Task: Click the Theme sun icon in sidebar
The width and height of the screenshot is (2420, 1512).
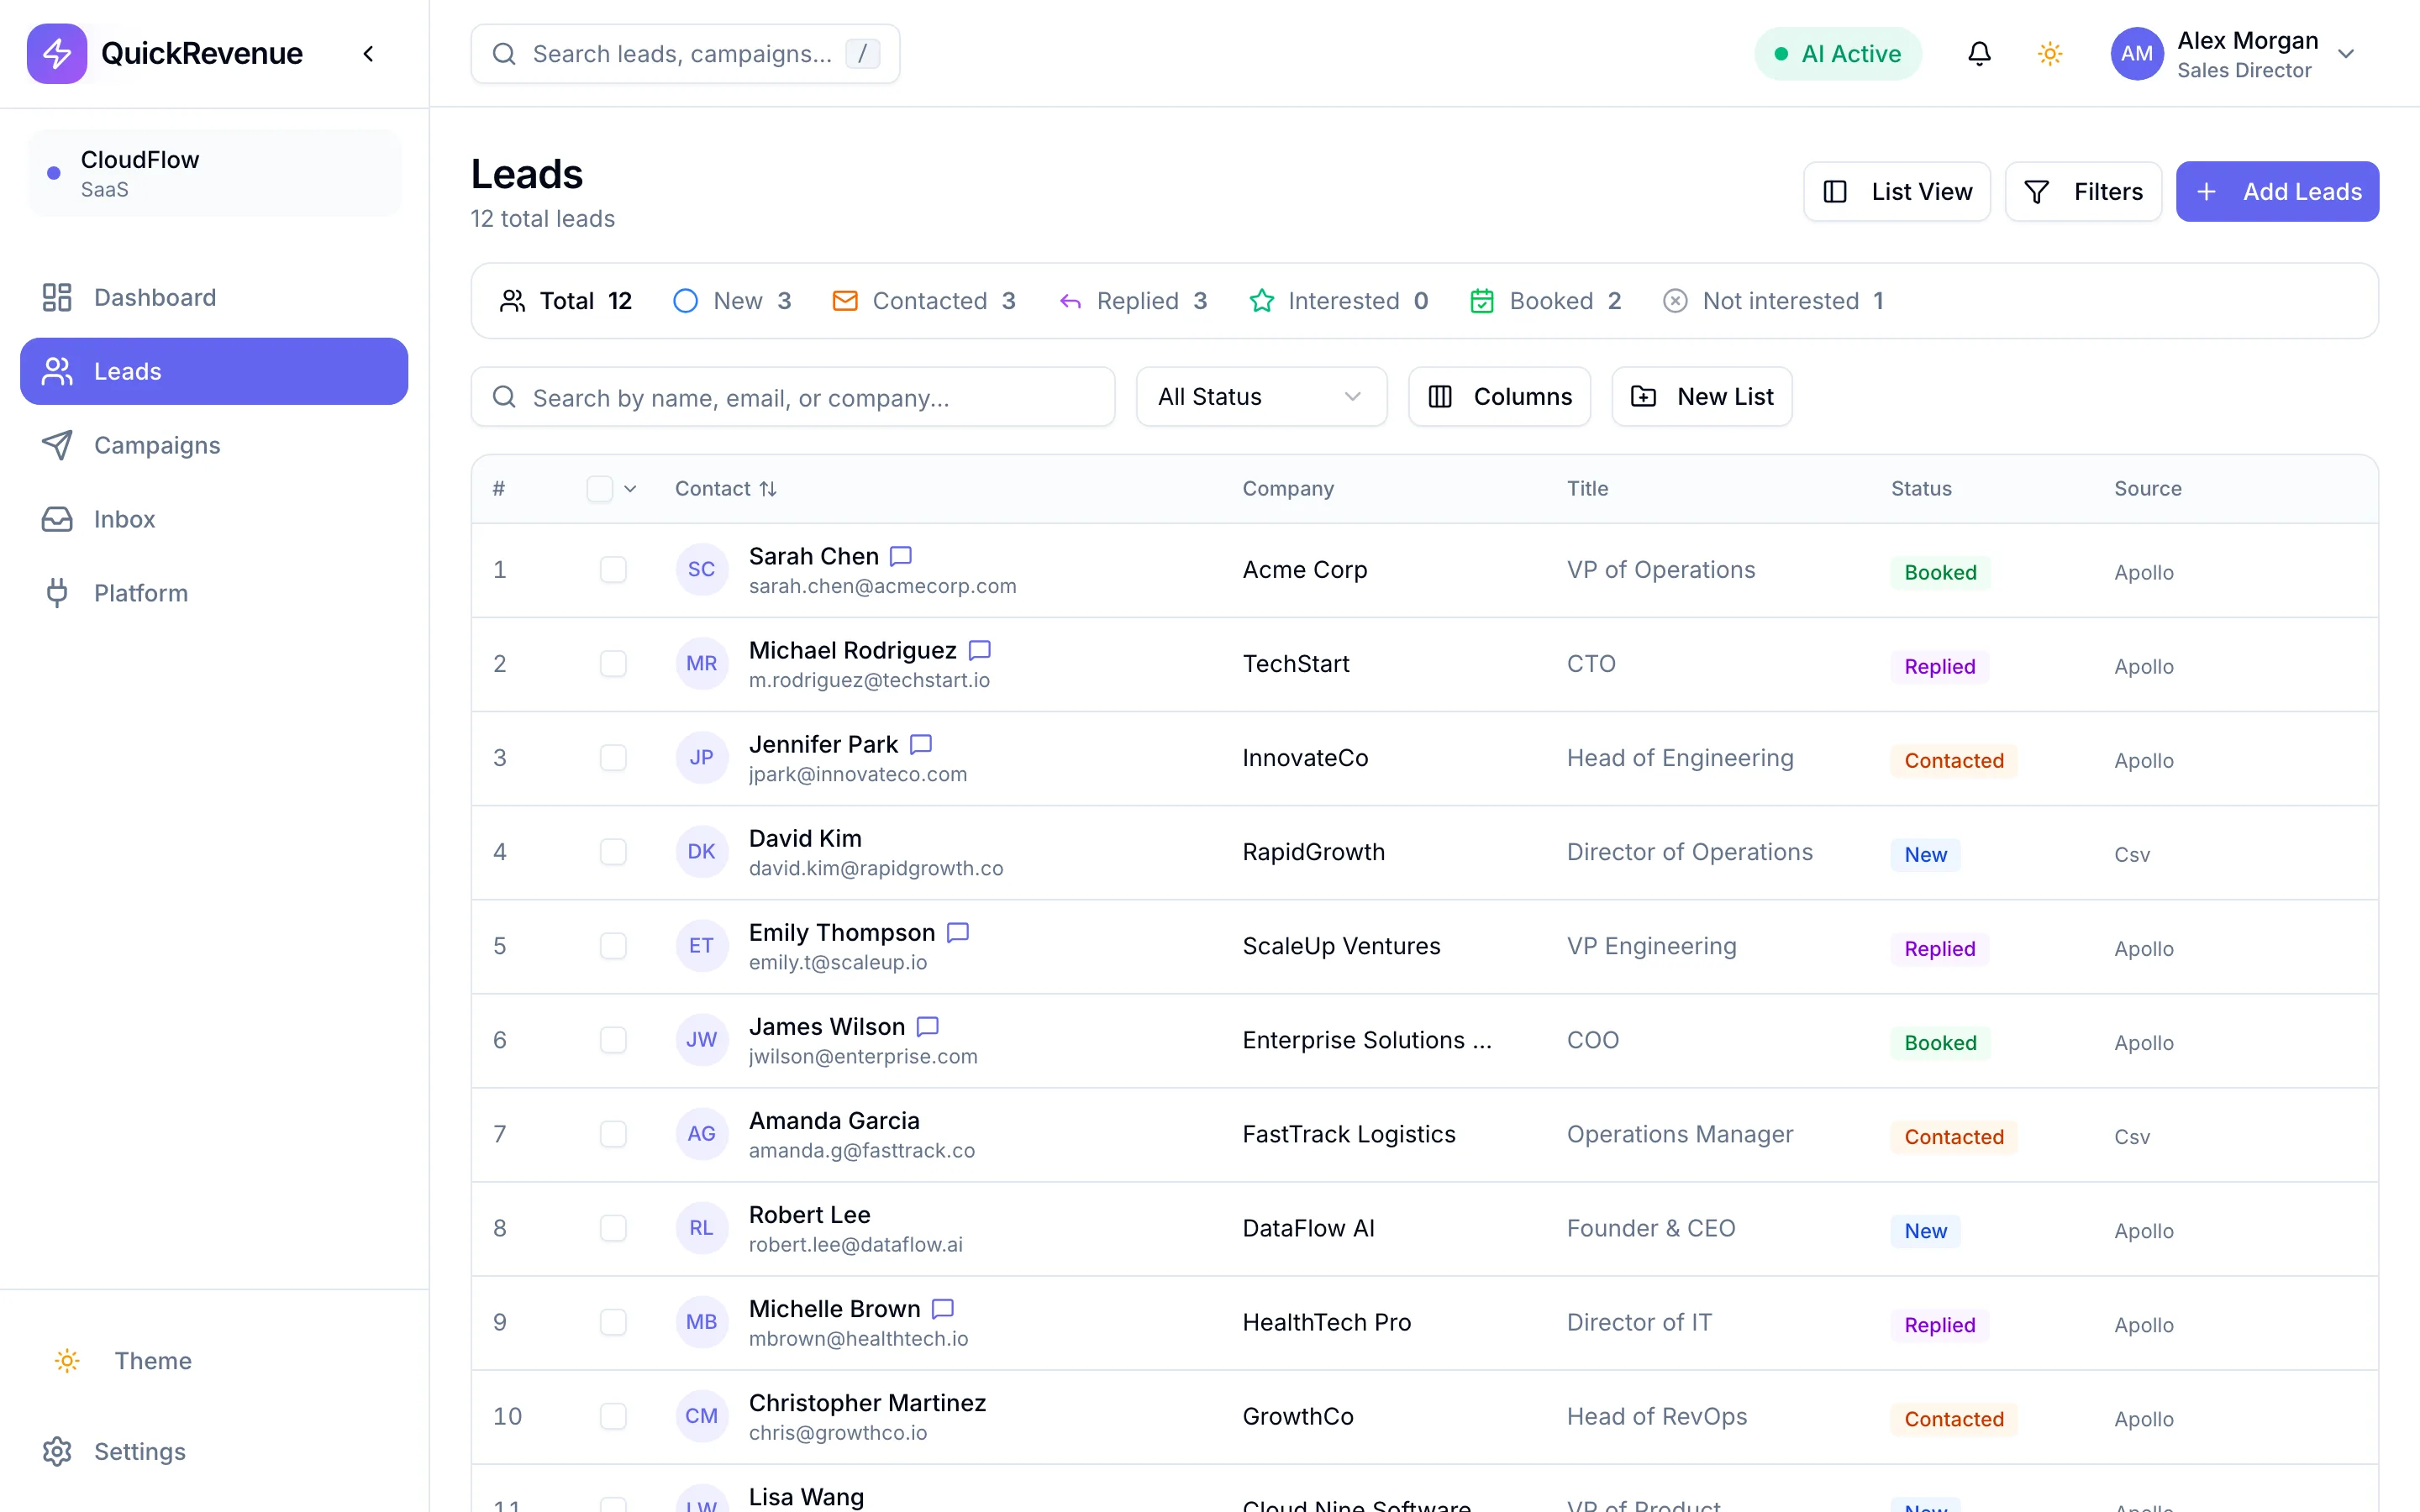Action: [67, 1360]
